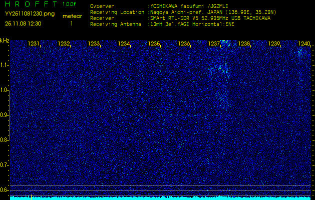Click the 1.0 frequency axis label

click(4, 90)
